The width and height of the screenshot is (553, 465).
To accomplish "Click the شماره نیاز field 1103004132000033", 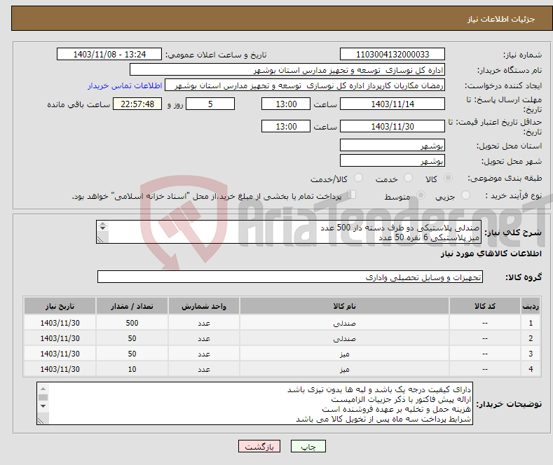I will [392, 54].
